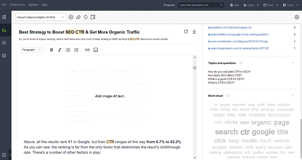Screen dimensions: 302x160
Task: Expand the Save button arrow
Action: [277, 5]
